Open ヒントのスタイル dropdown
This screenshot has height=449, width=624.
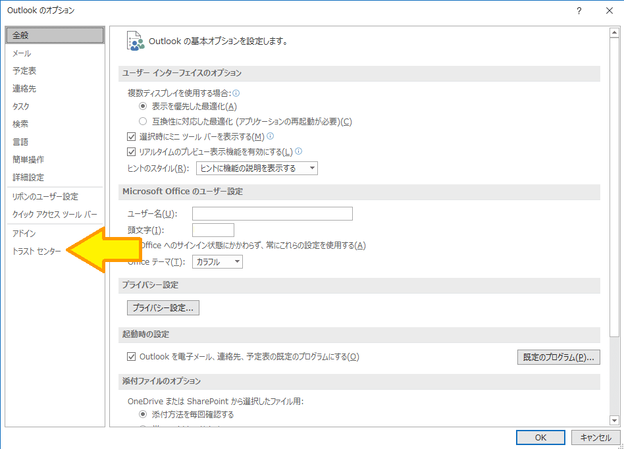pos(257,169)
